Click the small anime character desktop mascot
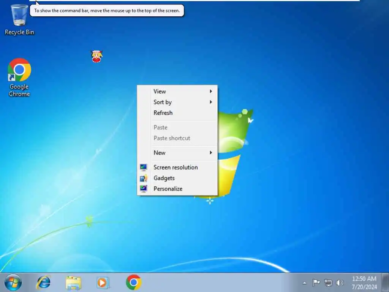This screenshot has height=292, width=389. (97, 56)
